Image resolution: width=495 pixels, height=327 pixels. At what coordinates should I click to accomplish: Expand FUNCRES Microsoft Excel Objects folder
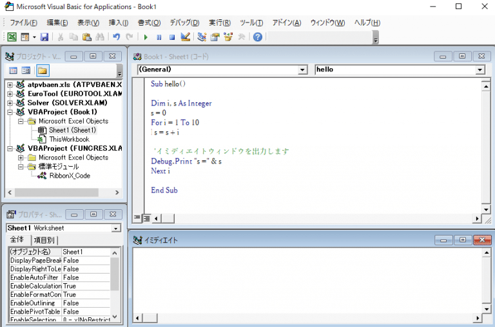[21, 158]
